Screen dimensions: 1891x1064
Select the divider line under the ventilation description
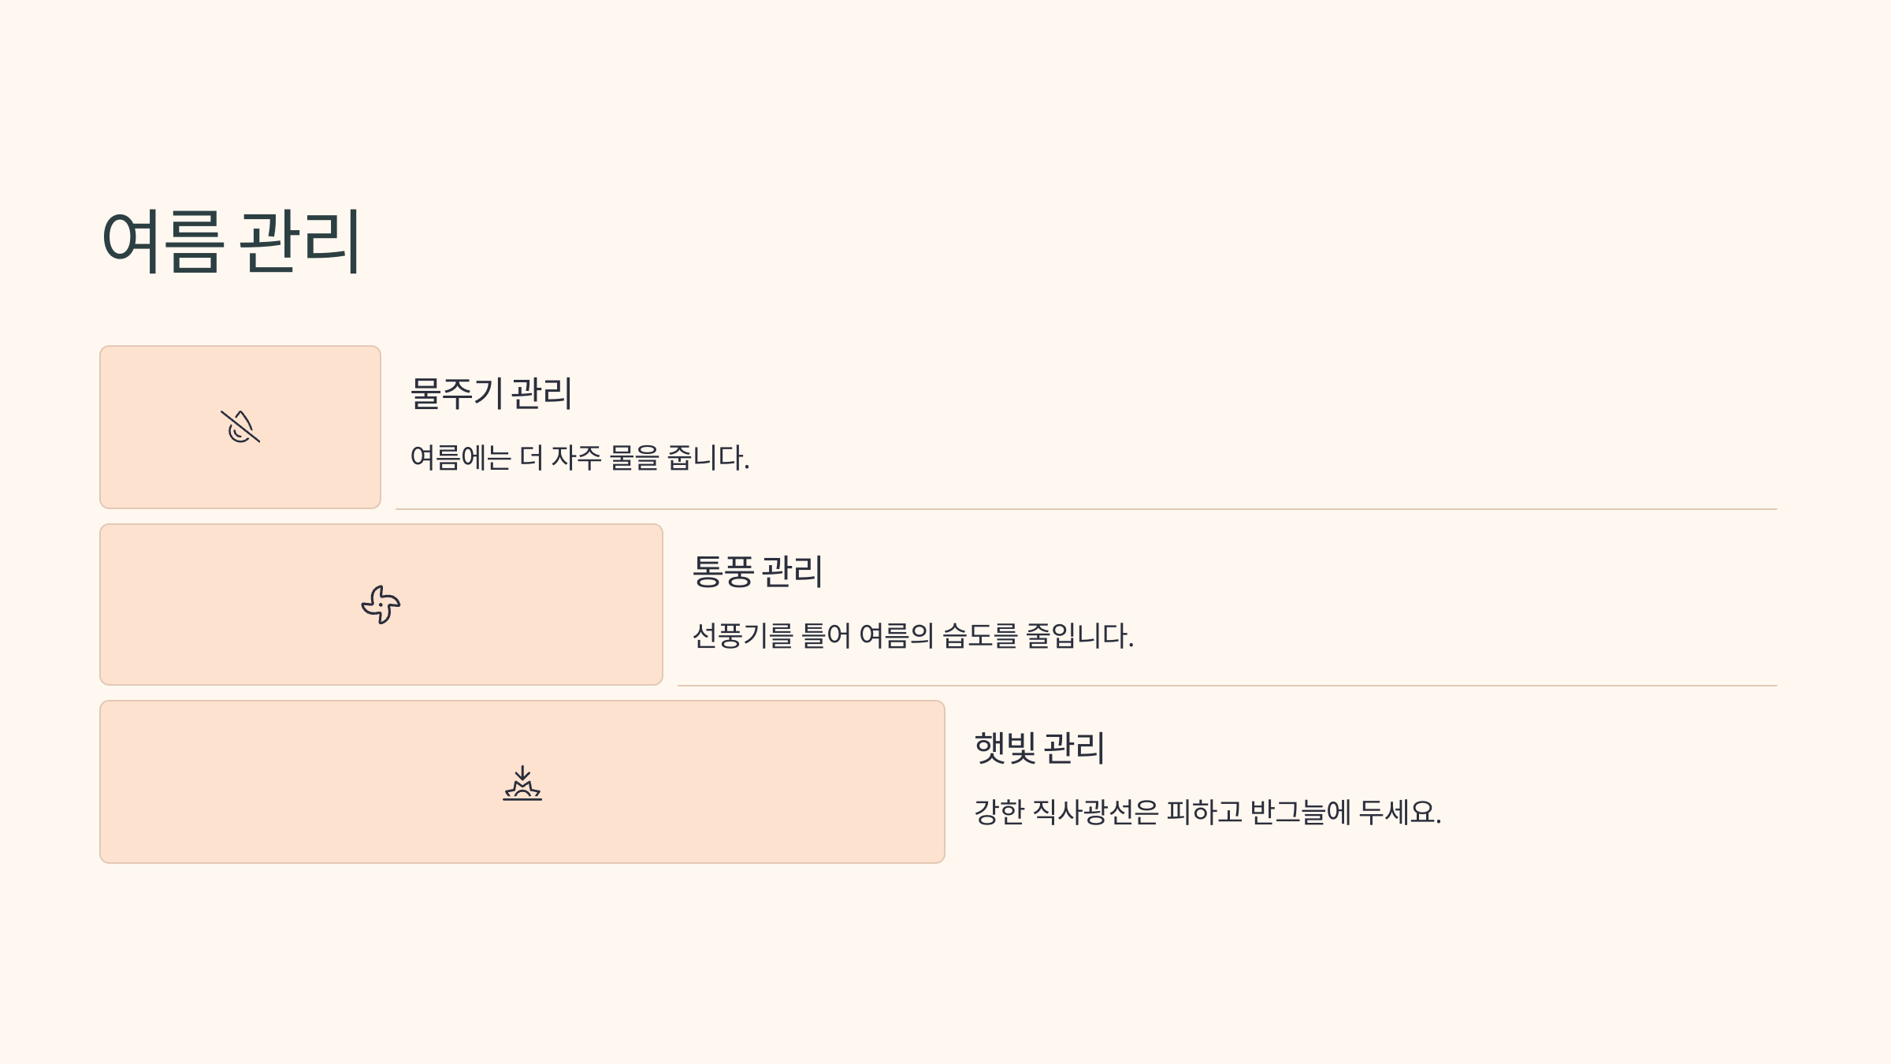tap(1228, 686)
